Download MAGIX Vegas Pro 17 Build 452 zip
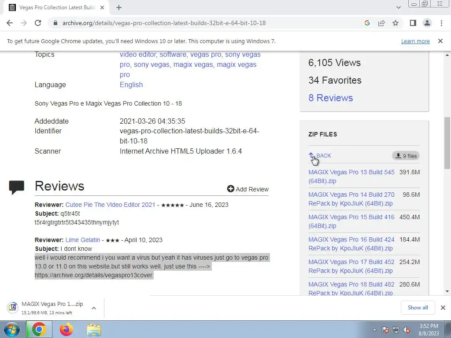This screenshot has width=451, height=338. point(351,266)
